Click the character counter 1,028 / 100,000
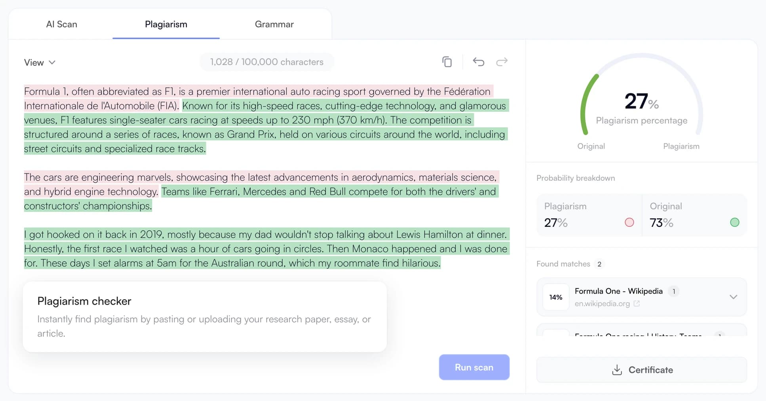The width and height of the screenshot is (766, 401). pyautogui.click(x=266, y=62)
